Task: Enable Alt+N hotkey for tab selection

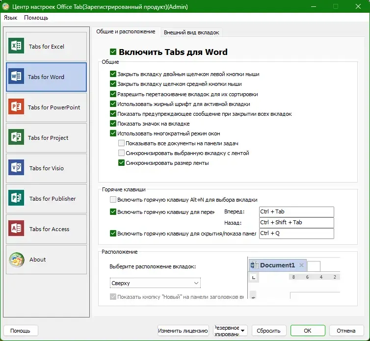Action: coord(113,200)
